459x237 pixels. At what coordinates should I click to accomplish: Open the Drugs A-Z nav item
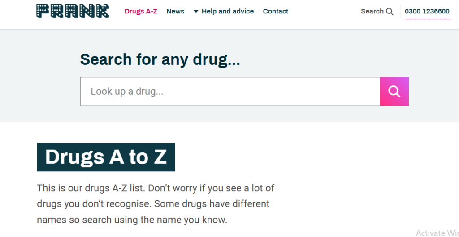coord(141,11)
